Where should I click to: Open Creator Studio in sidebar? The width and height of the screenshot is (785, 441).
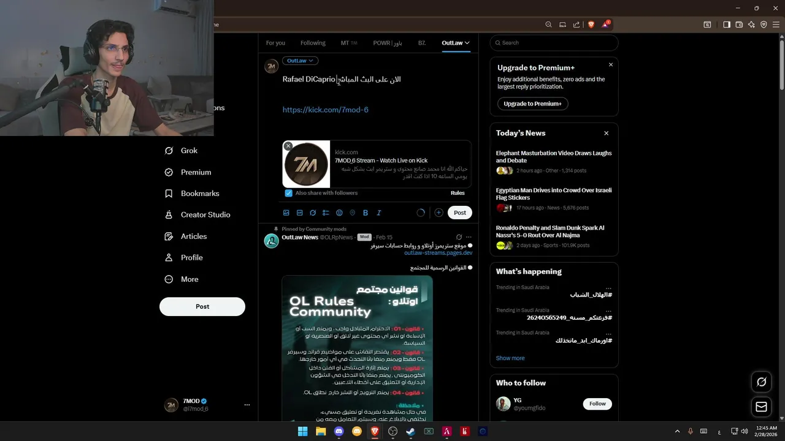point(197,215)
